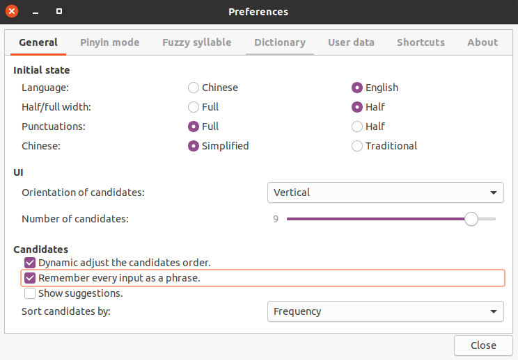The height and width of the screenshot is (360, 518).
Task: Expand the Sort candidates by dropdown
Action: (x=385, y=311)
